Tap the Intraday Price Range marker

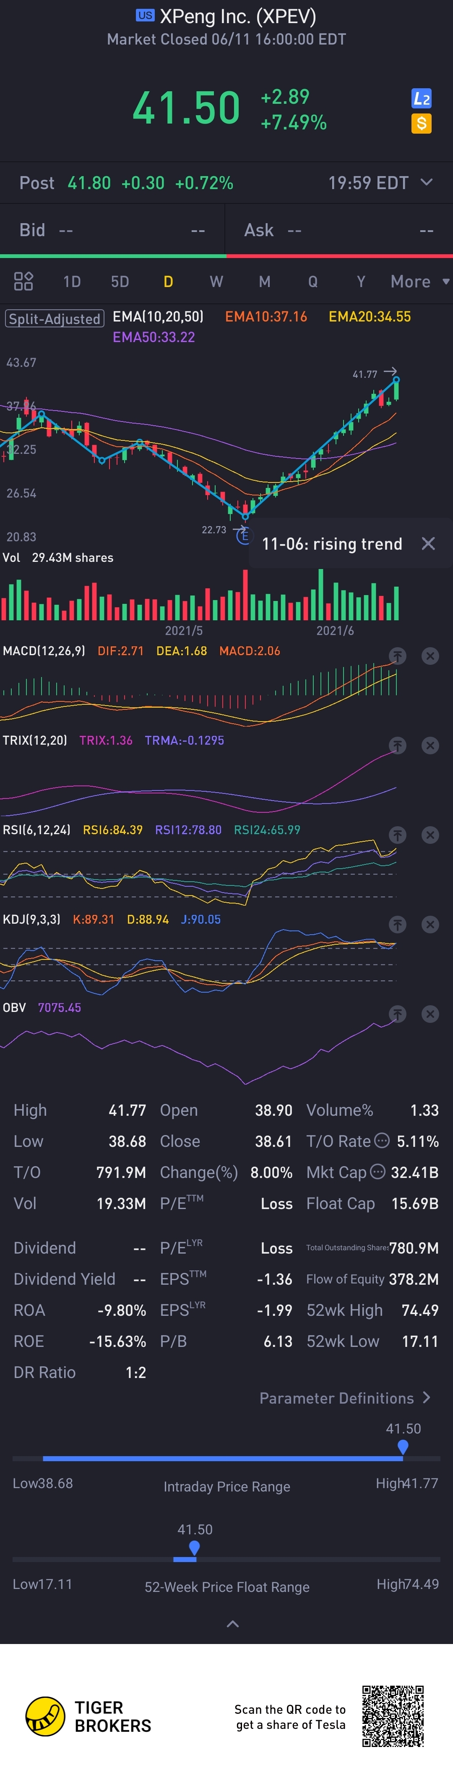pyautogui.click(x=403, y=1447)
